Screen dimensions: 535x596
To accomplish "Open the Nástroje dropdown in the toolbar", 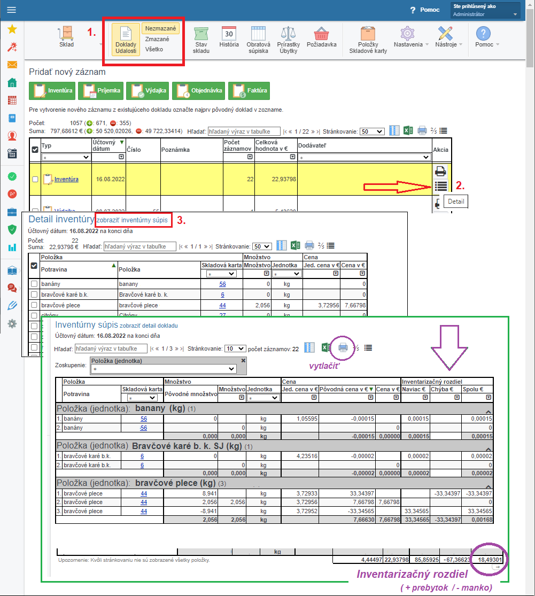I will point(449,37).
